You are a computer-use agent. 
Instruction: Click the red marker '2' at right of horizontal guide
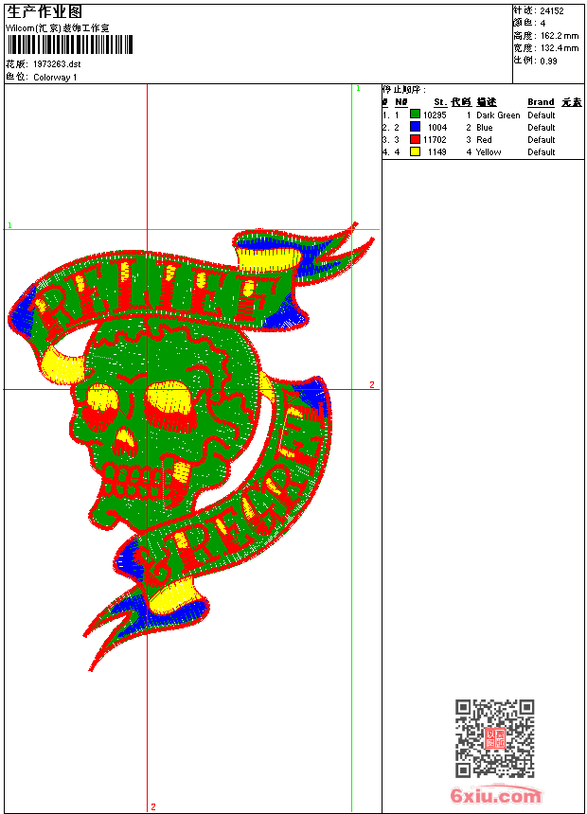[x=372, y=385]
